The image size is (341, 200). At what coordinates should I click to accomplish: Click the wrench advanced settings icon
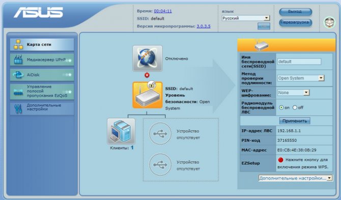tap(18, 109)
